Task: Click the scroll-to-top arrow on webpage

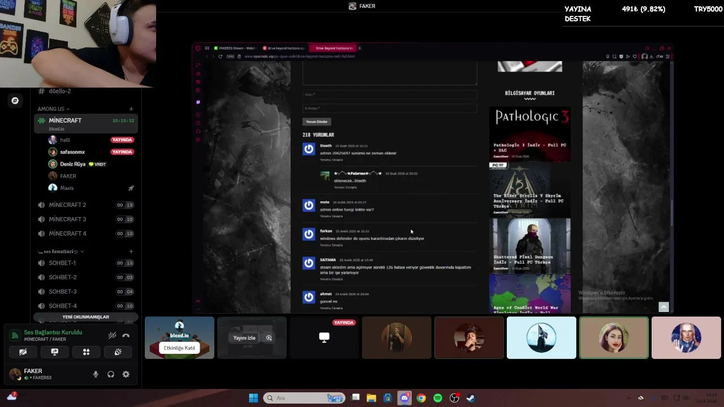Action: coord(663,307)
